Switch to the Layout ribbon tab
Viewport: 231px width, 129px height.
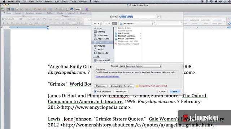click(x=18, y=13)
